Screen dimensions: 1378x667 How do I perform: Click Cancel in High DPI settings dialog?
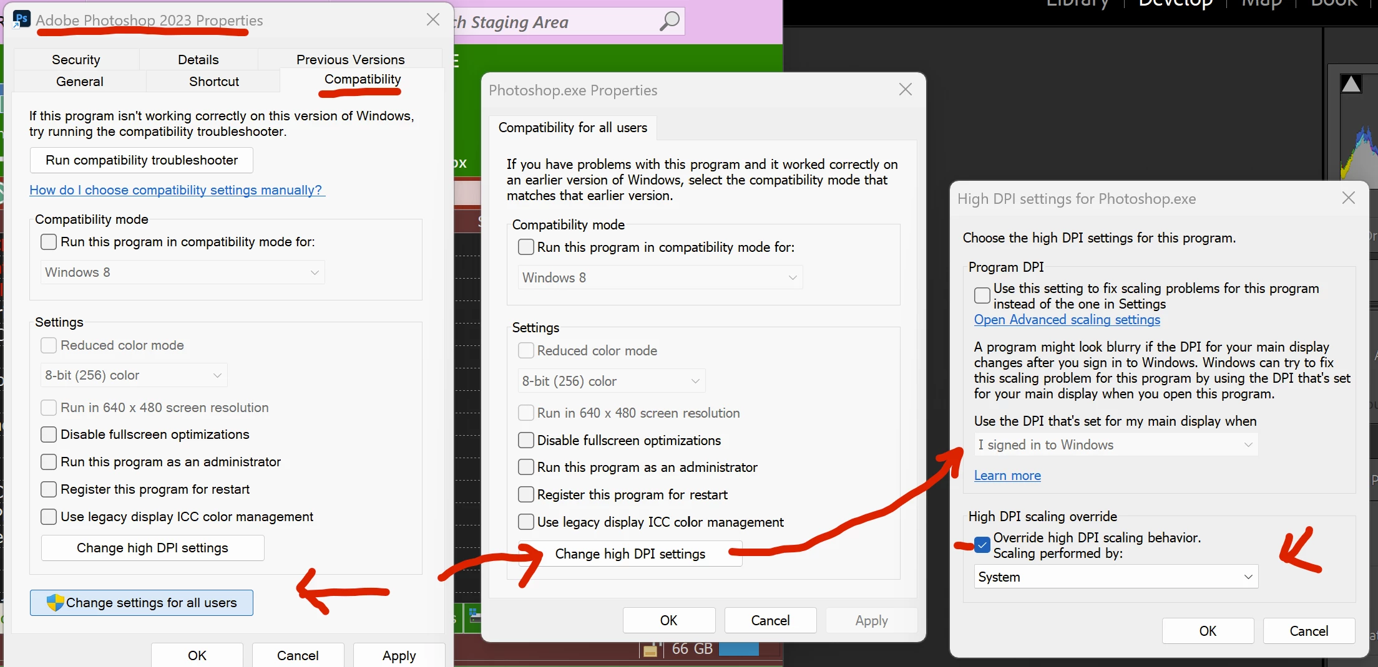(1309, 631)
